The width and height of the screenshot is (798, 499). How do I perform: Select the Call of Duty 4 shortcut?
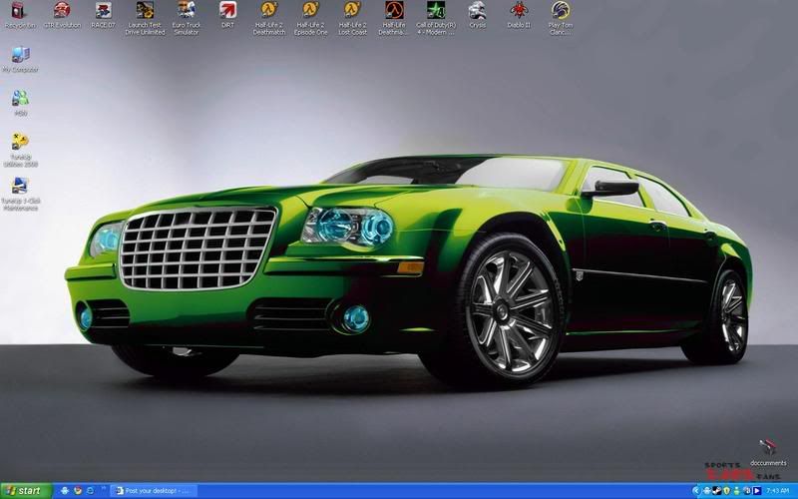click(x=436, y=13)
